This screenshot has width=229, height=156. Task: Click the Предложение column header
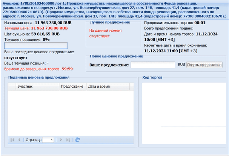pyautogui.click(x=72, y=86)
